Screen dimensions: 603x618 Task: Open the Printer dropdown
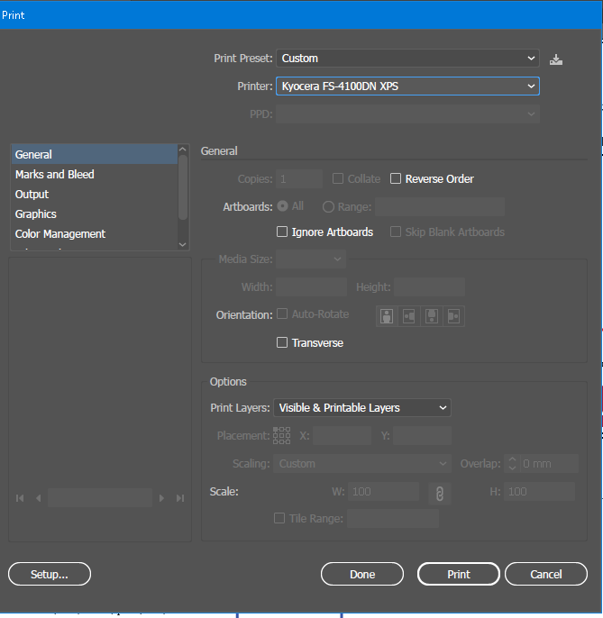(407, 86)
